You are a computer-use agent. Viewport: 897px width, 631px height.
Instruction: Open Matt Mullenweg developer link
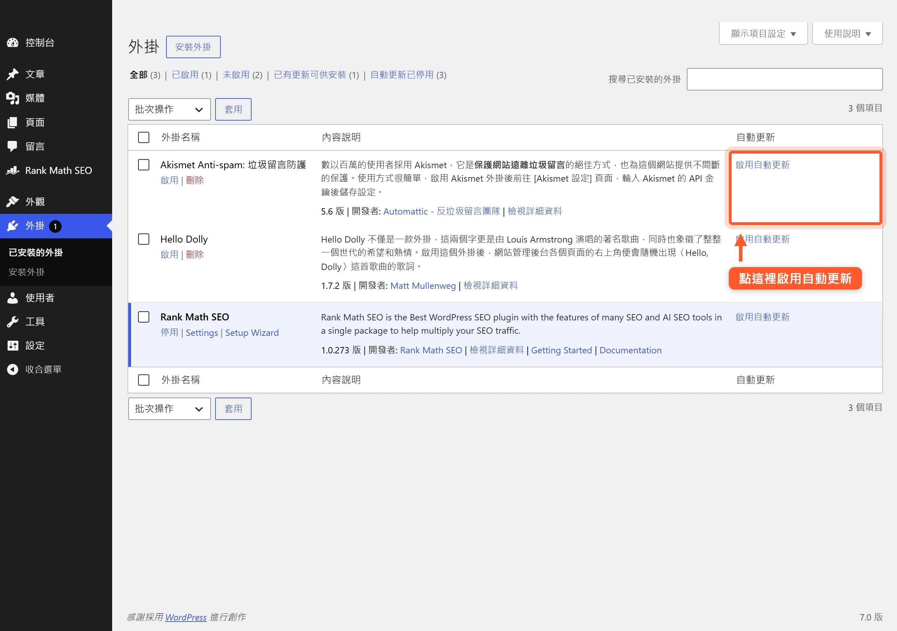[x=423, y=285]
